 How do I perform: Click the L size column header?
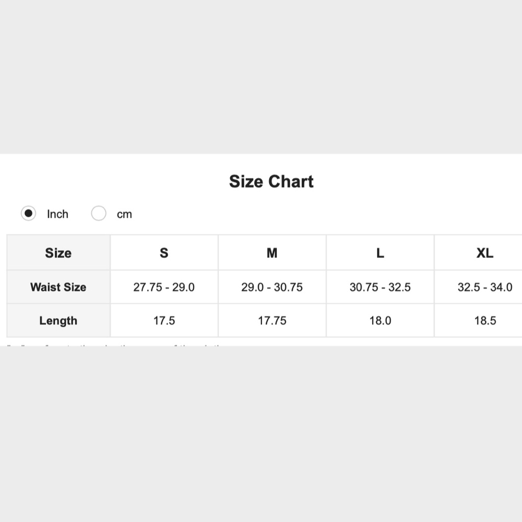tap(380, 253)
